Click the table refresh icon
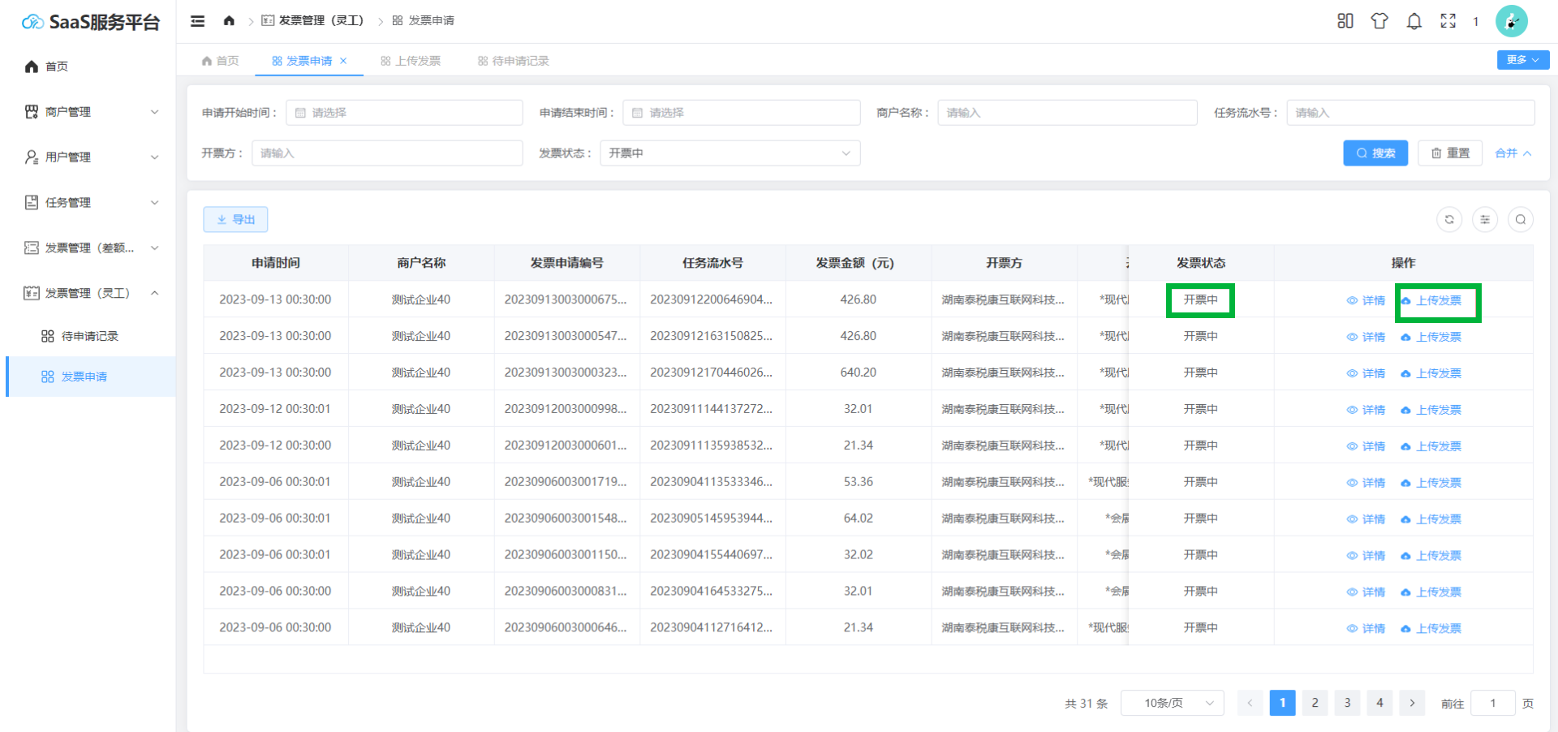 tap(1448, 219)
